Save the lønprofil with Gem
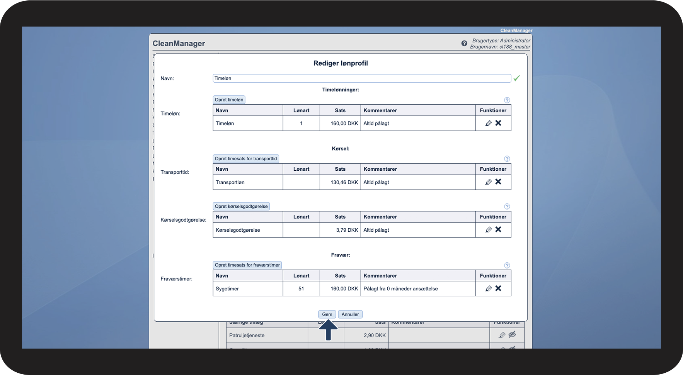 tap(327, 314)
